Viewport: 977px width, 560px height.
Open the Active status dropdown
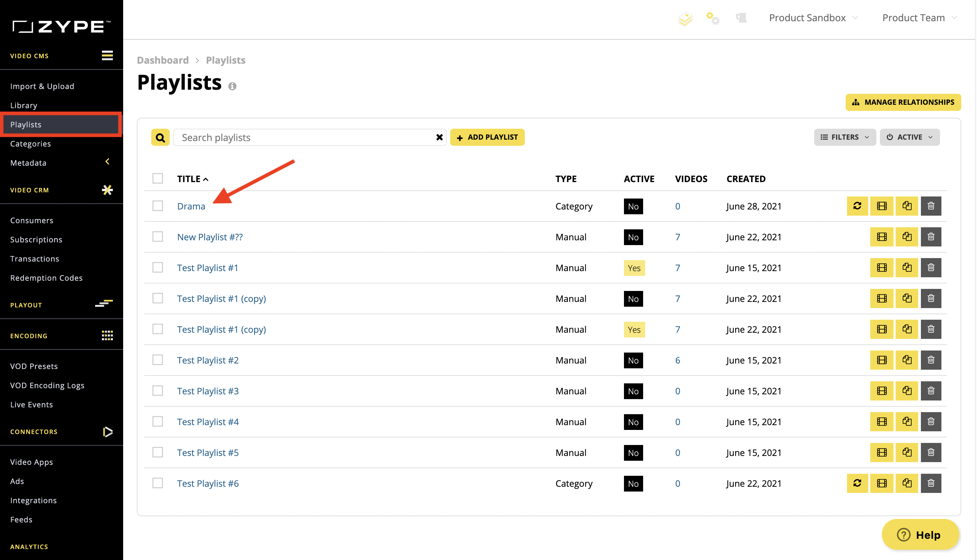click(x=910, y=137)
